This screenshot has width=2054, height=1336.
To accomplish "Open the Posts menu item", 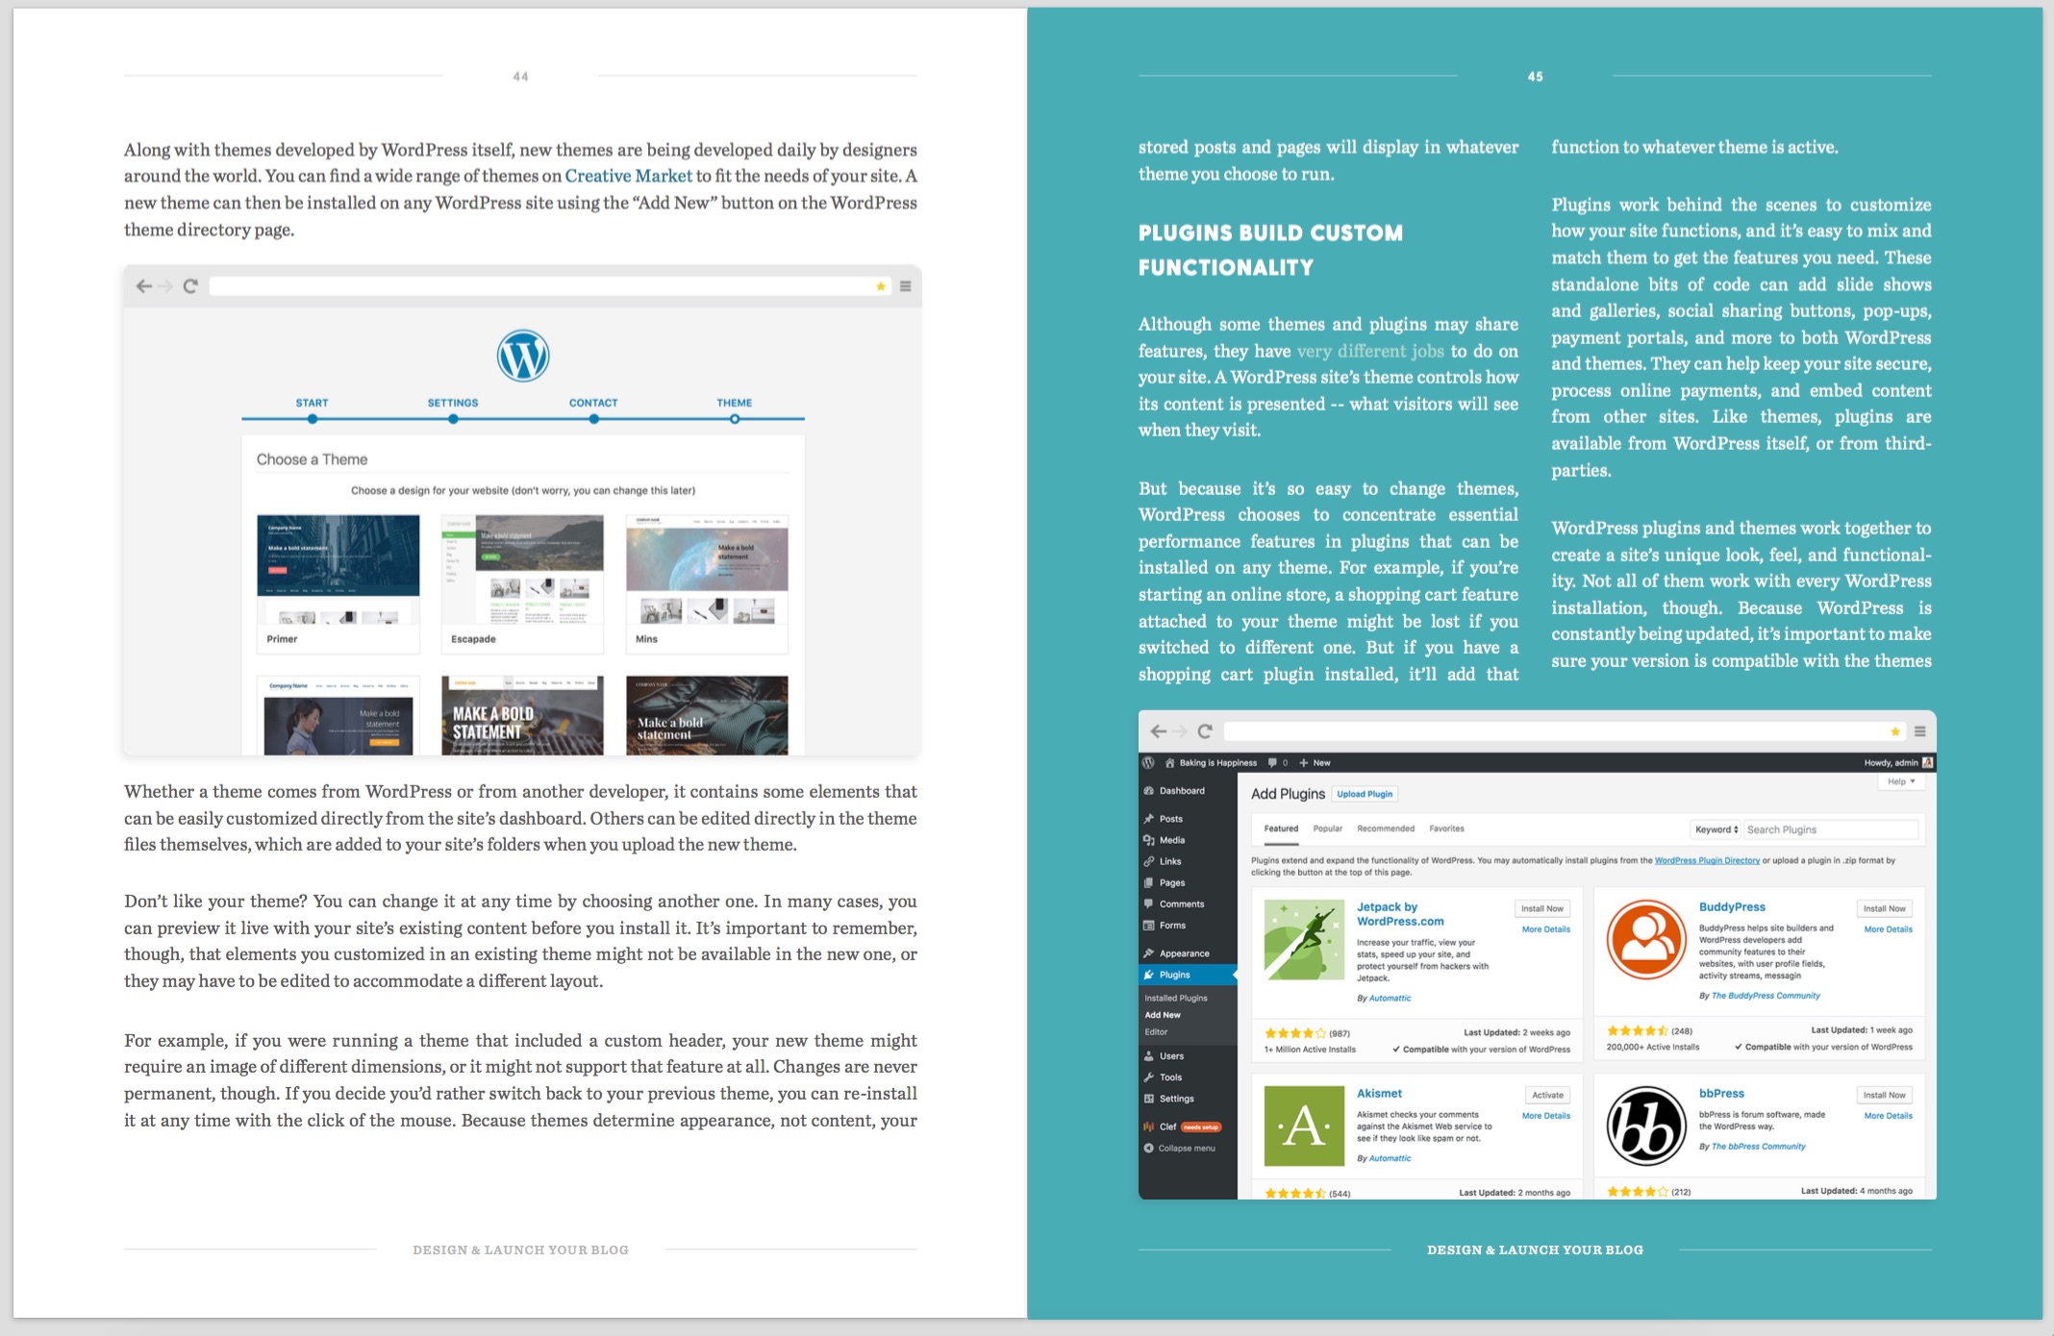I will 1170,819.
